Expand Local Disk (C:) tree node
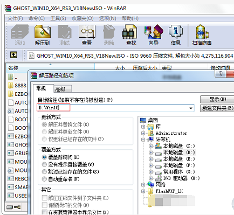The width and height of the screenshot is (234, 215). [x=151, y=146]
